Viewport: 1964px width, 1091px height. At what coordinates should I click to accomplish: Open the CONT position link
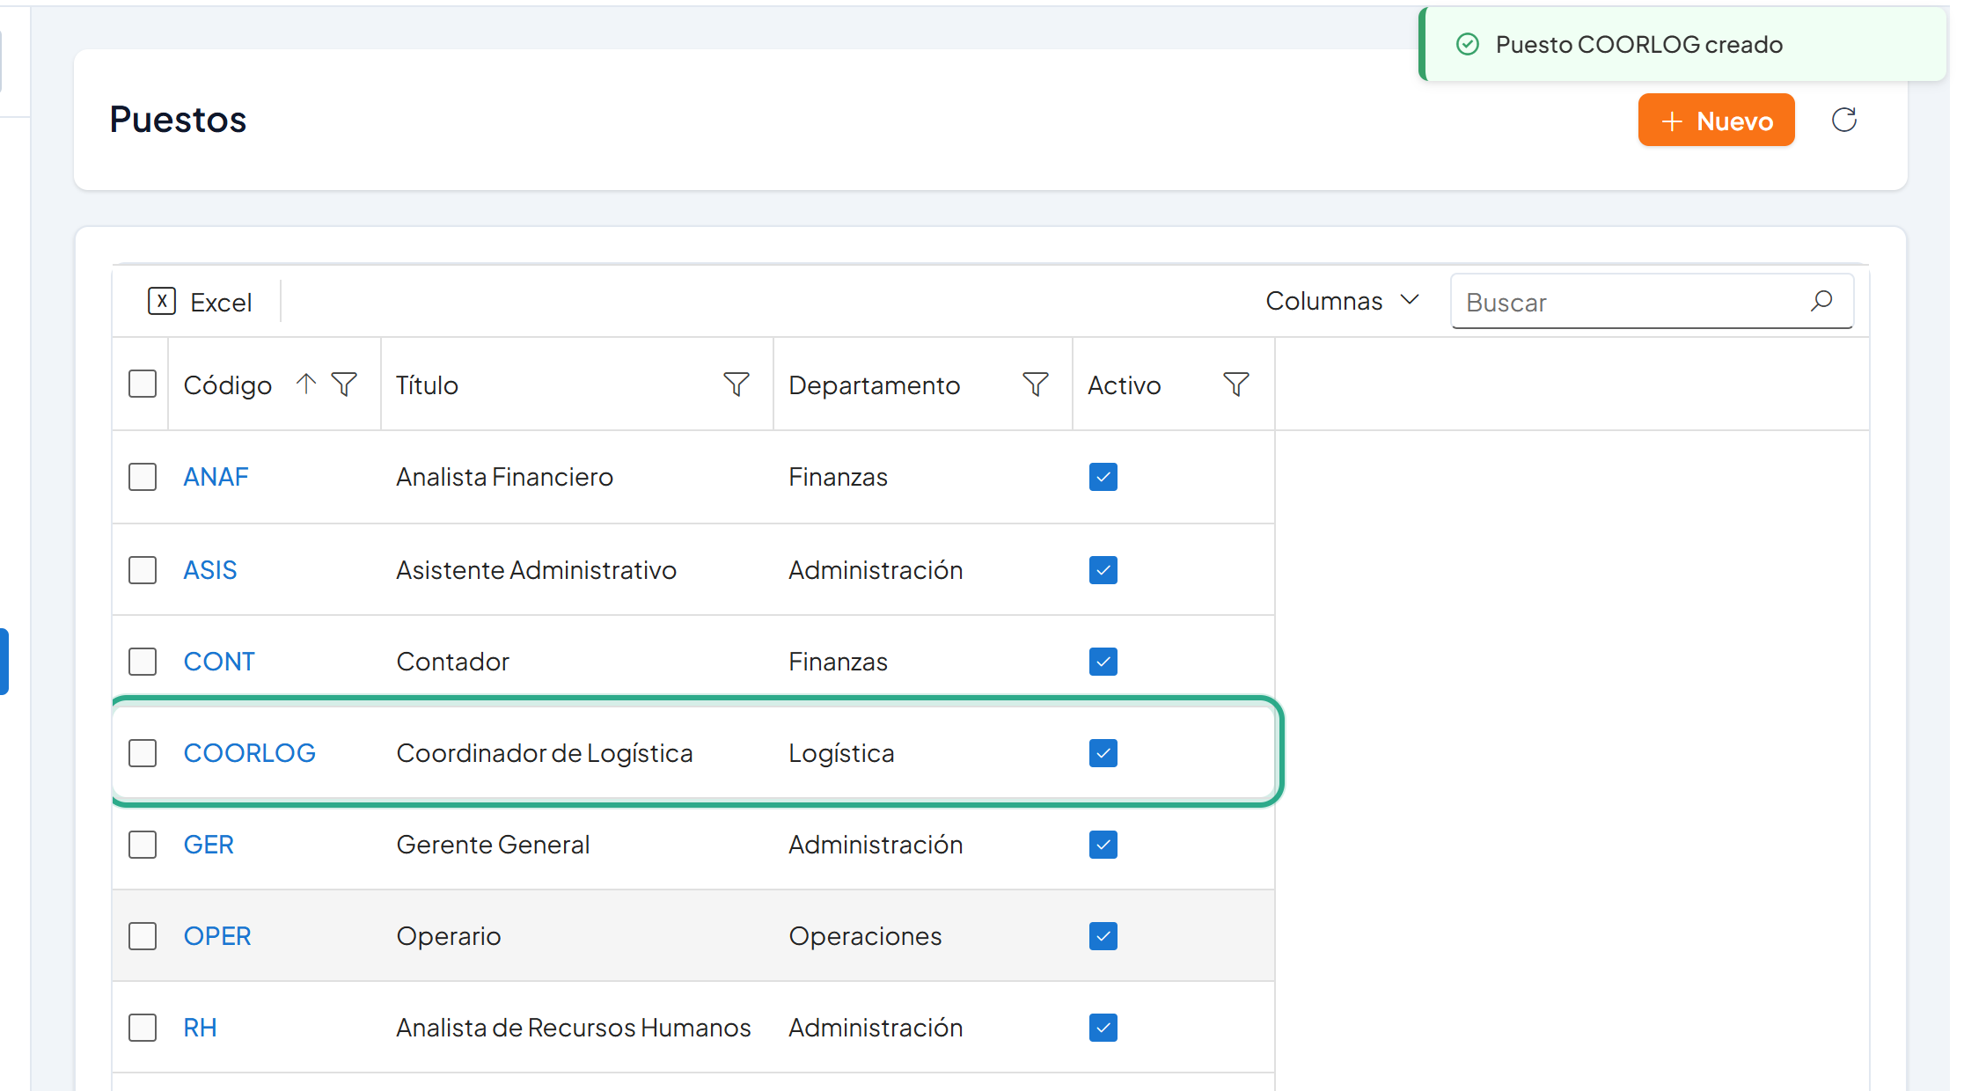point(219,662)
